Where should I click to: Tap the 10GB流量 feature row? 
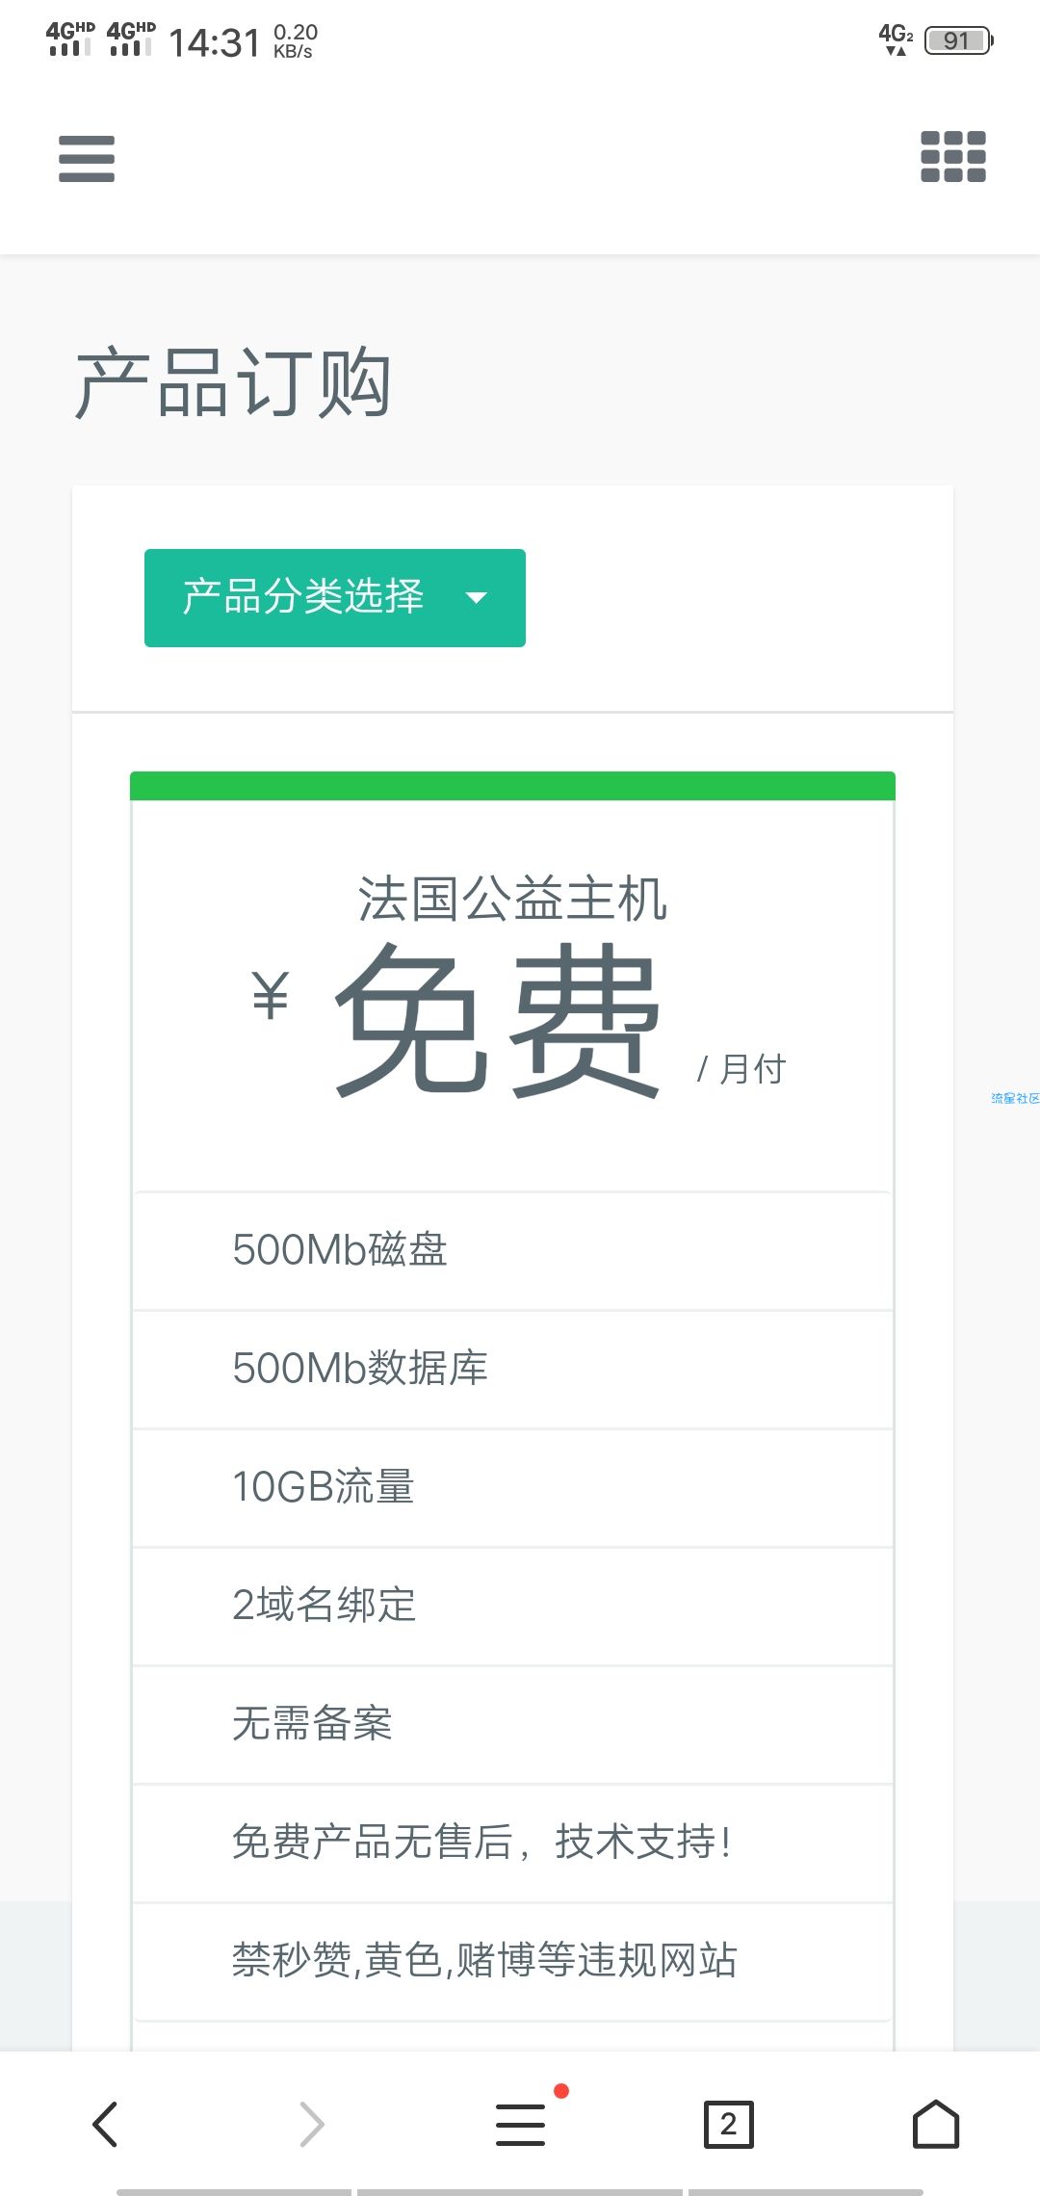(512, 1487)
